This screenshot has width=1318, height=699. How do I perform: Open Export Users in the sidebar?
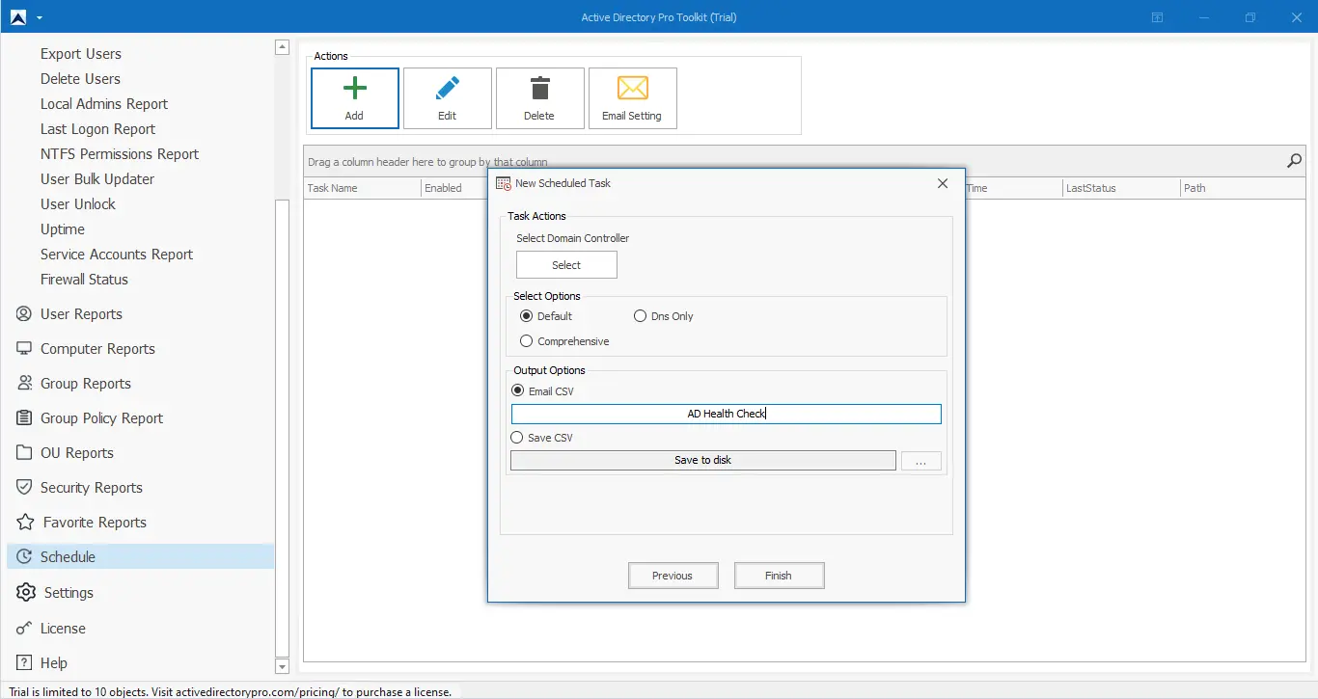coord(81,54)
